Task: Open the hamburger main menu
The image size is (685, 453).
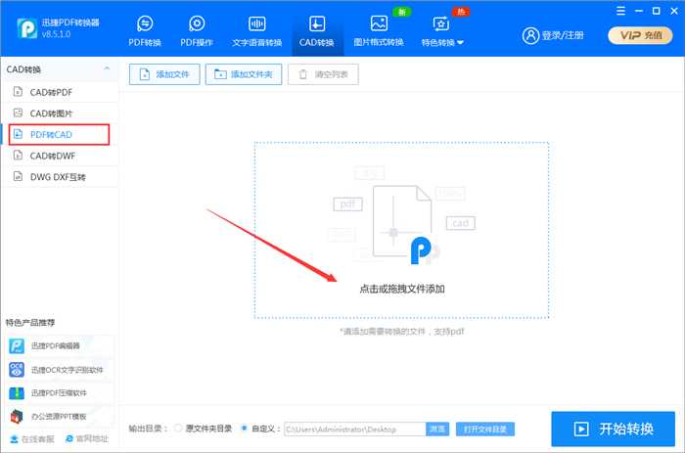Action: pos(620,11)
